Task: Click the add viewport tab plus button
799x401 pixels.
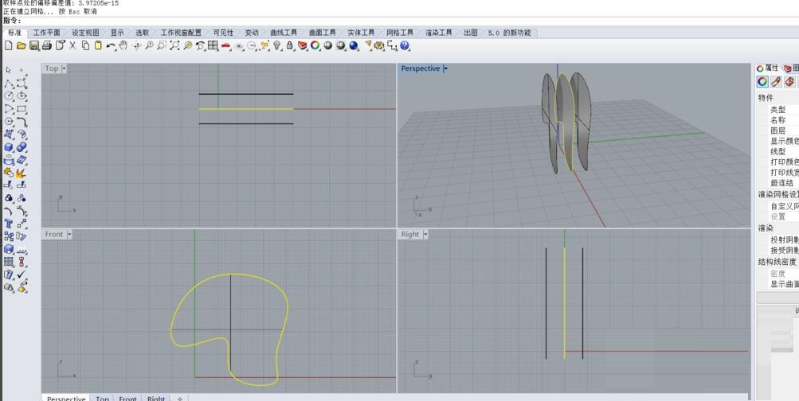Action: pyautogui.click(x=180, y=398)
